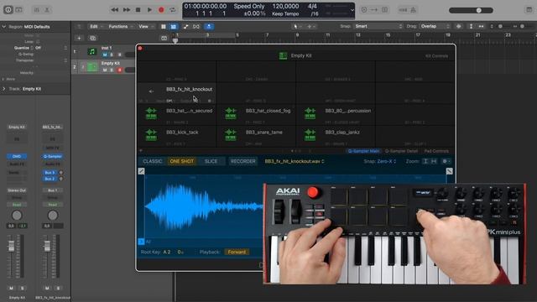
Task: Toggle the blue Catch Playhead button
Action: click(x=209, y=26)
